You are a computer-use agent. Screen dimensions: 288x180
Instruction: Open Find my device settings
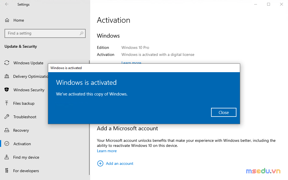[x=26, y=157]
